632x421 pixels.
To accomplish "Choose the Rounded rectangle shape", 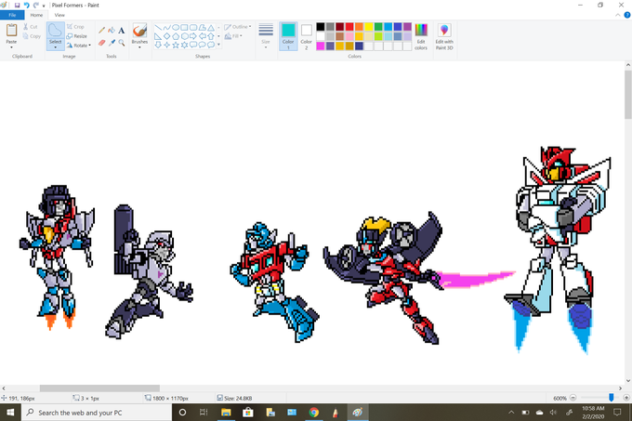I will [x=193, y=27].
